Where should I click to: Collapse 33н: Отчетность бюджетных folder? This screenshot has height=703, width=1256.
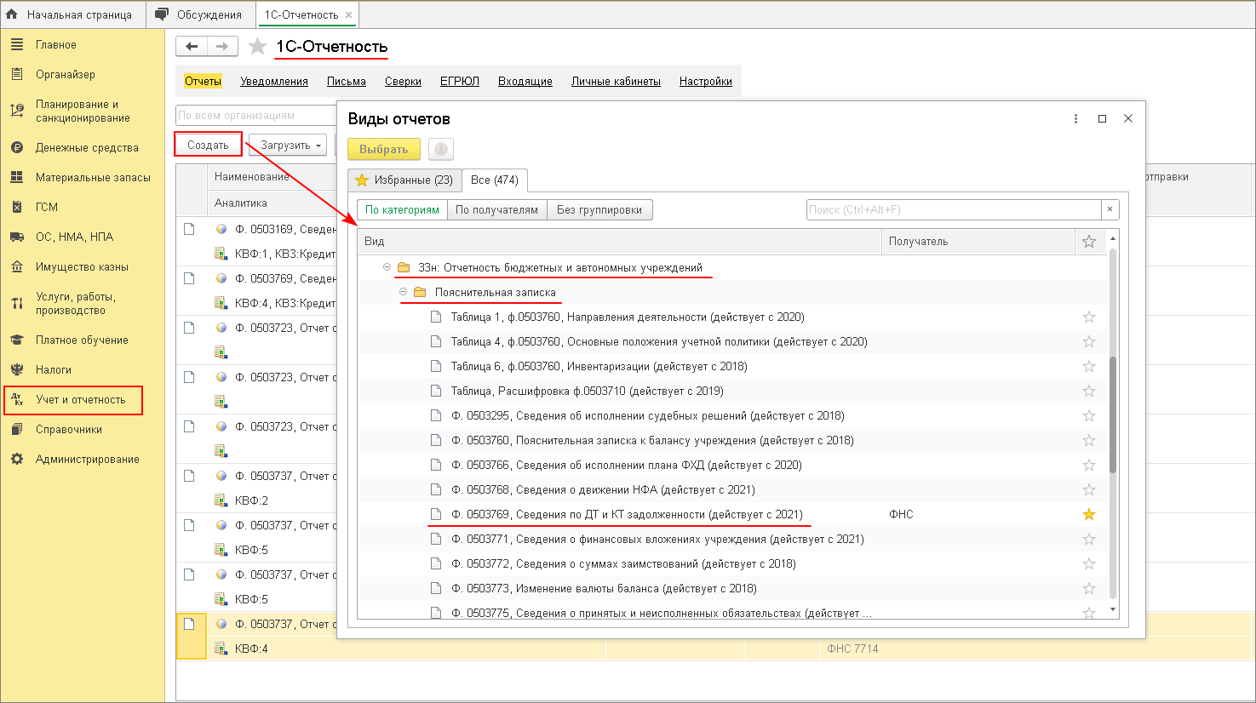tap(387, 267)
